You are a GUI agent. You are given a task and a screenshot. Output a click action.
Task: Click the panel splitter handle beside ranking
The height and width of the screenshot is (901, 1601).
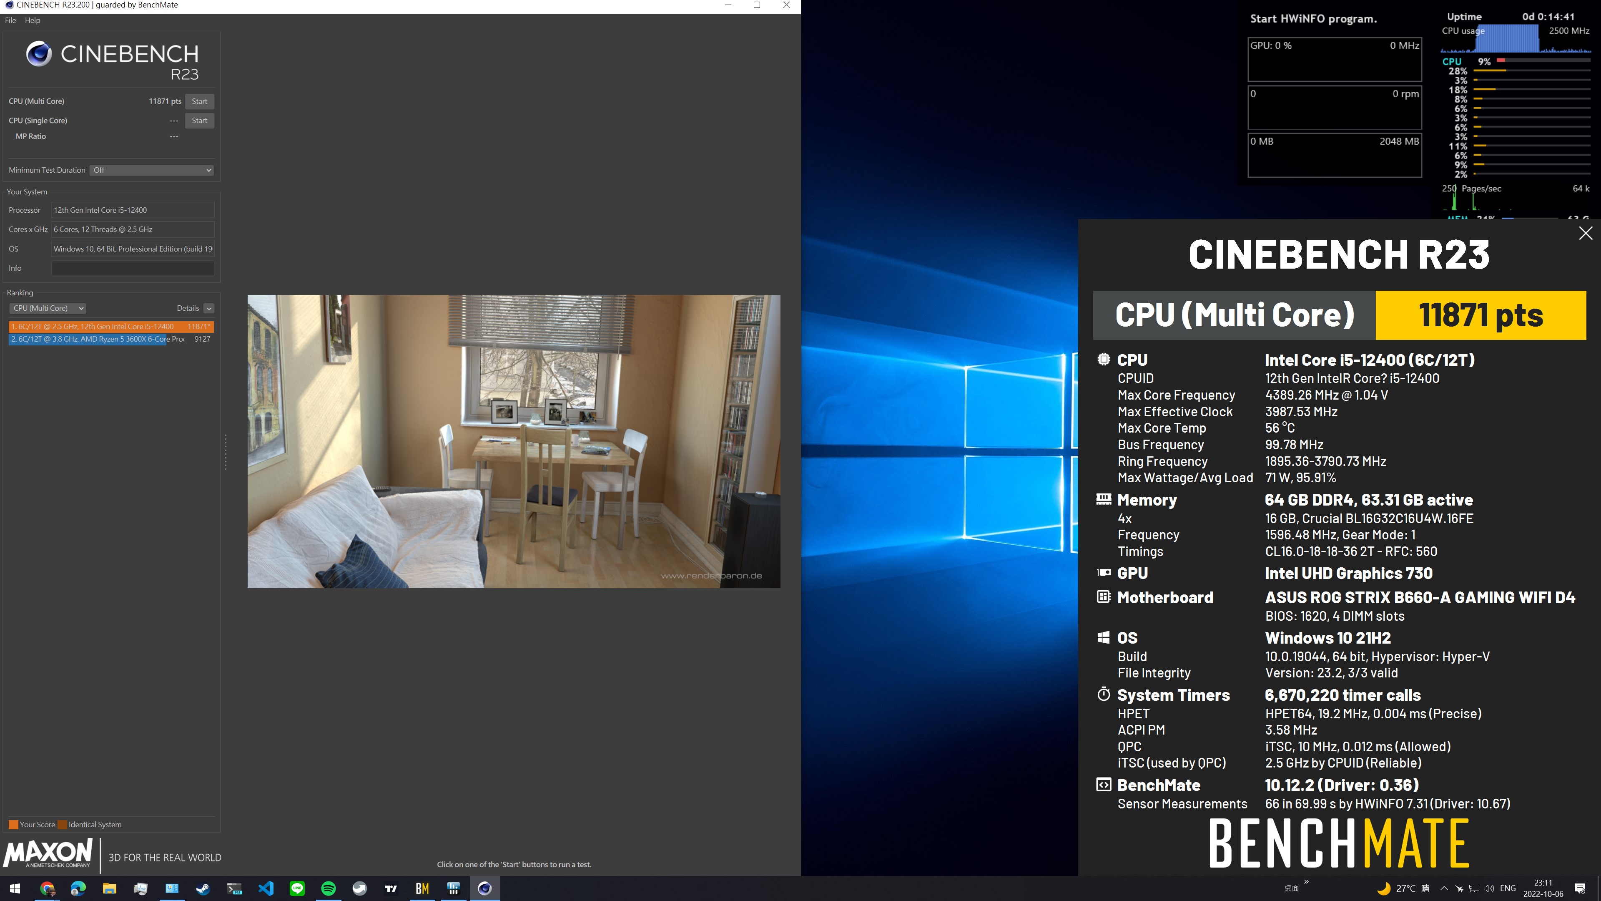[226, 453]
